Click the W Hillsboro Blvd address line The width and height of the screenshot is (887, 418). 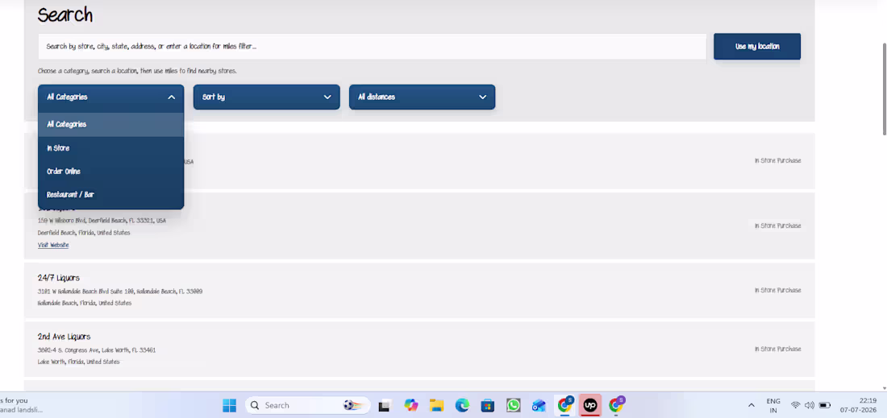click(x=102, y=221)
